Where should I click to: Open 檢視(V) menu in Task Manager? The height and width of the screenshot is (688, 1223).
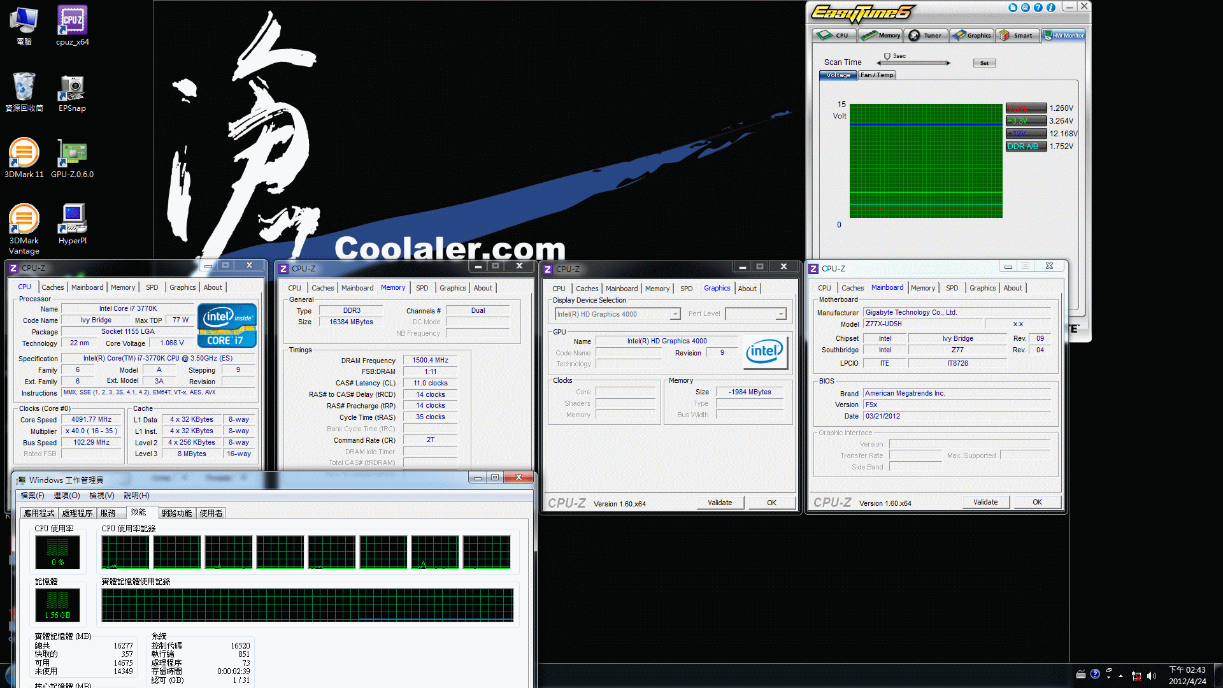(102, 496)
